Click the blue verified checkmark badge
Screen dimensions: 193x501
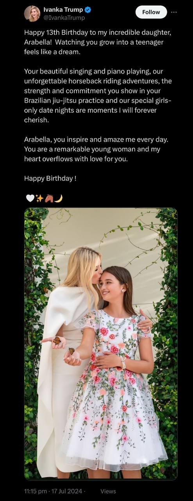[88, 10]
